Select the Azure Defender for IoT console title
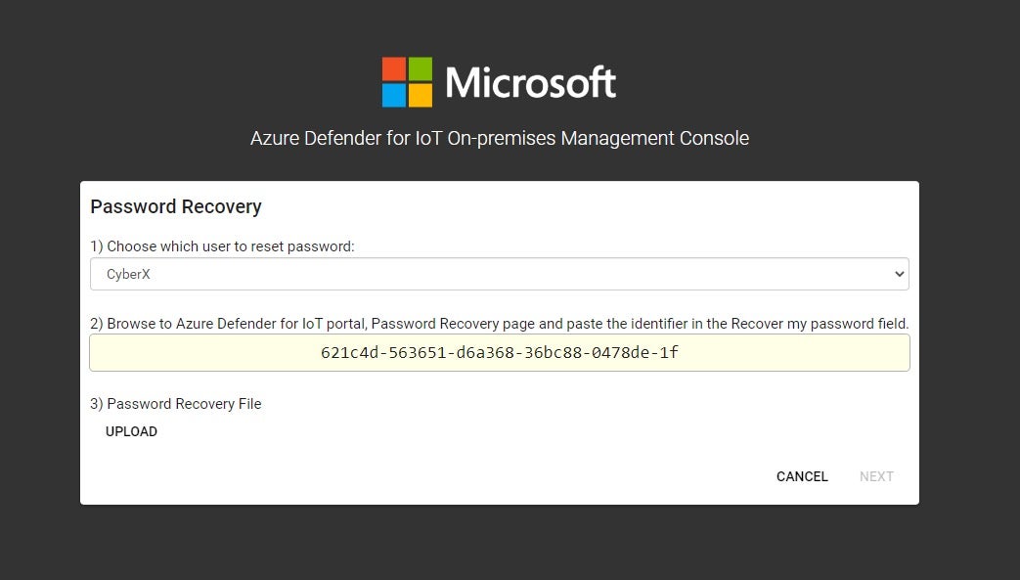 pos(499,138)
